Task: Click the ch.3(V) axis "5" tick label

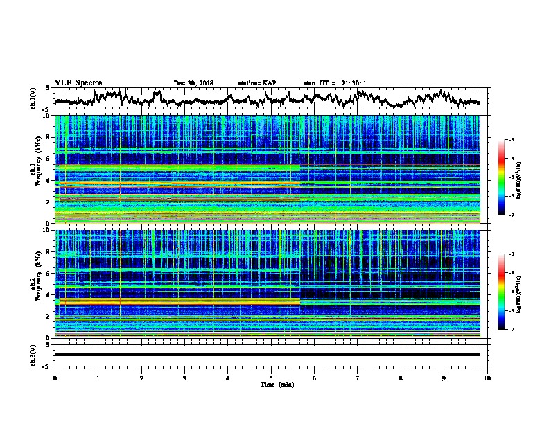Action: 48,344
